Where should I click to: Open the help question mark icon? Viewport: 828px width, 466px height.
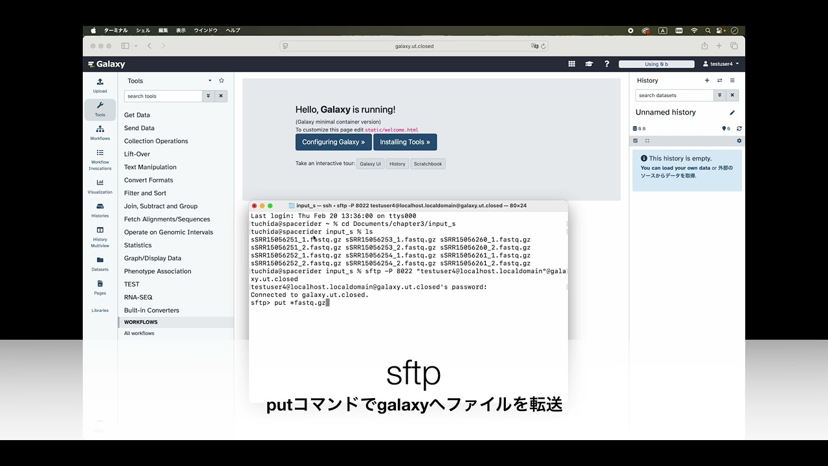pyautogui.click(x=607, y=64)
